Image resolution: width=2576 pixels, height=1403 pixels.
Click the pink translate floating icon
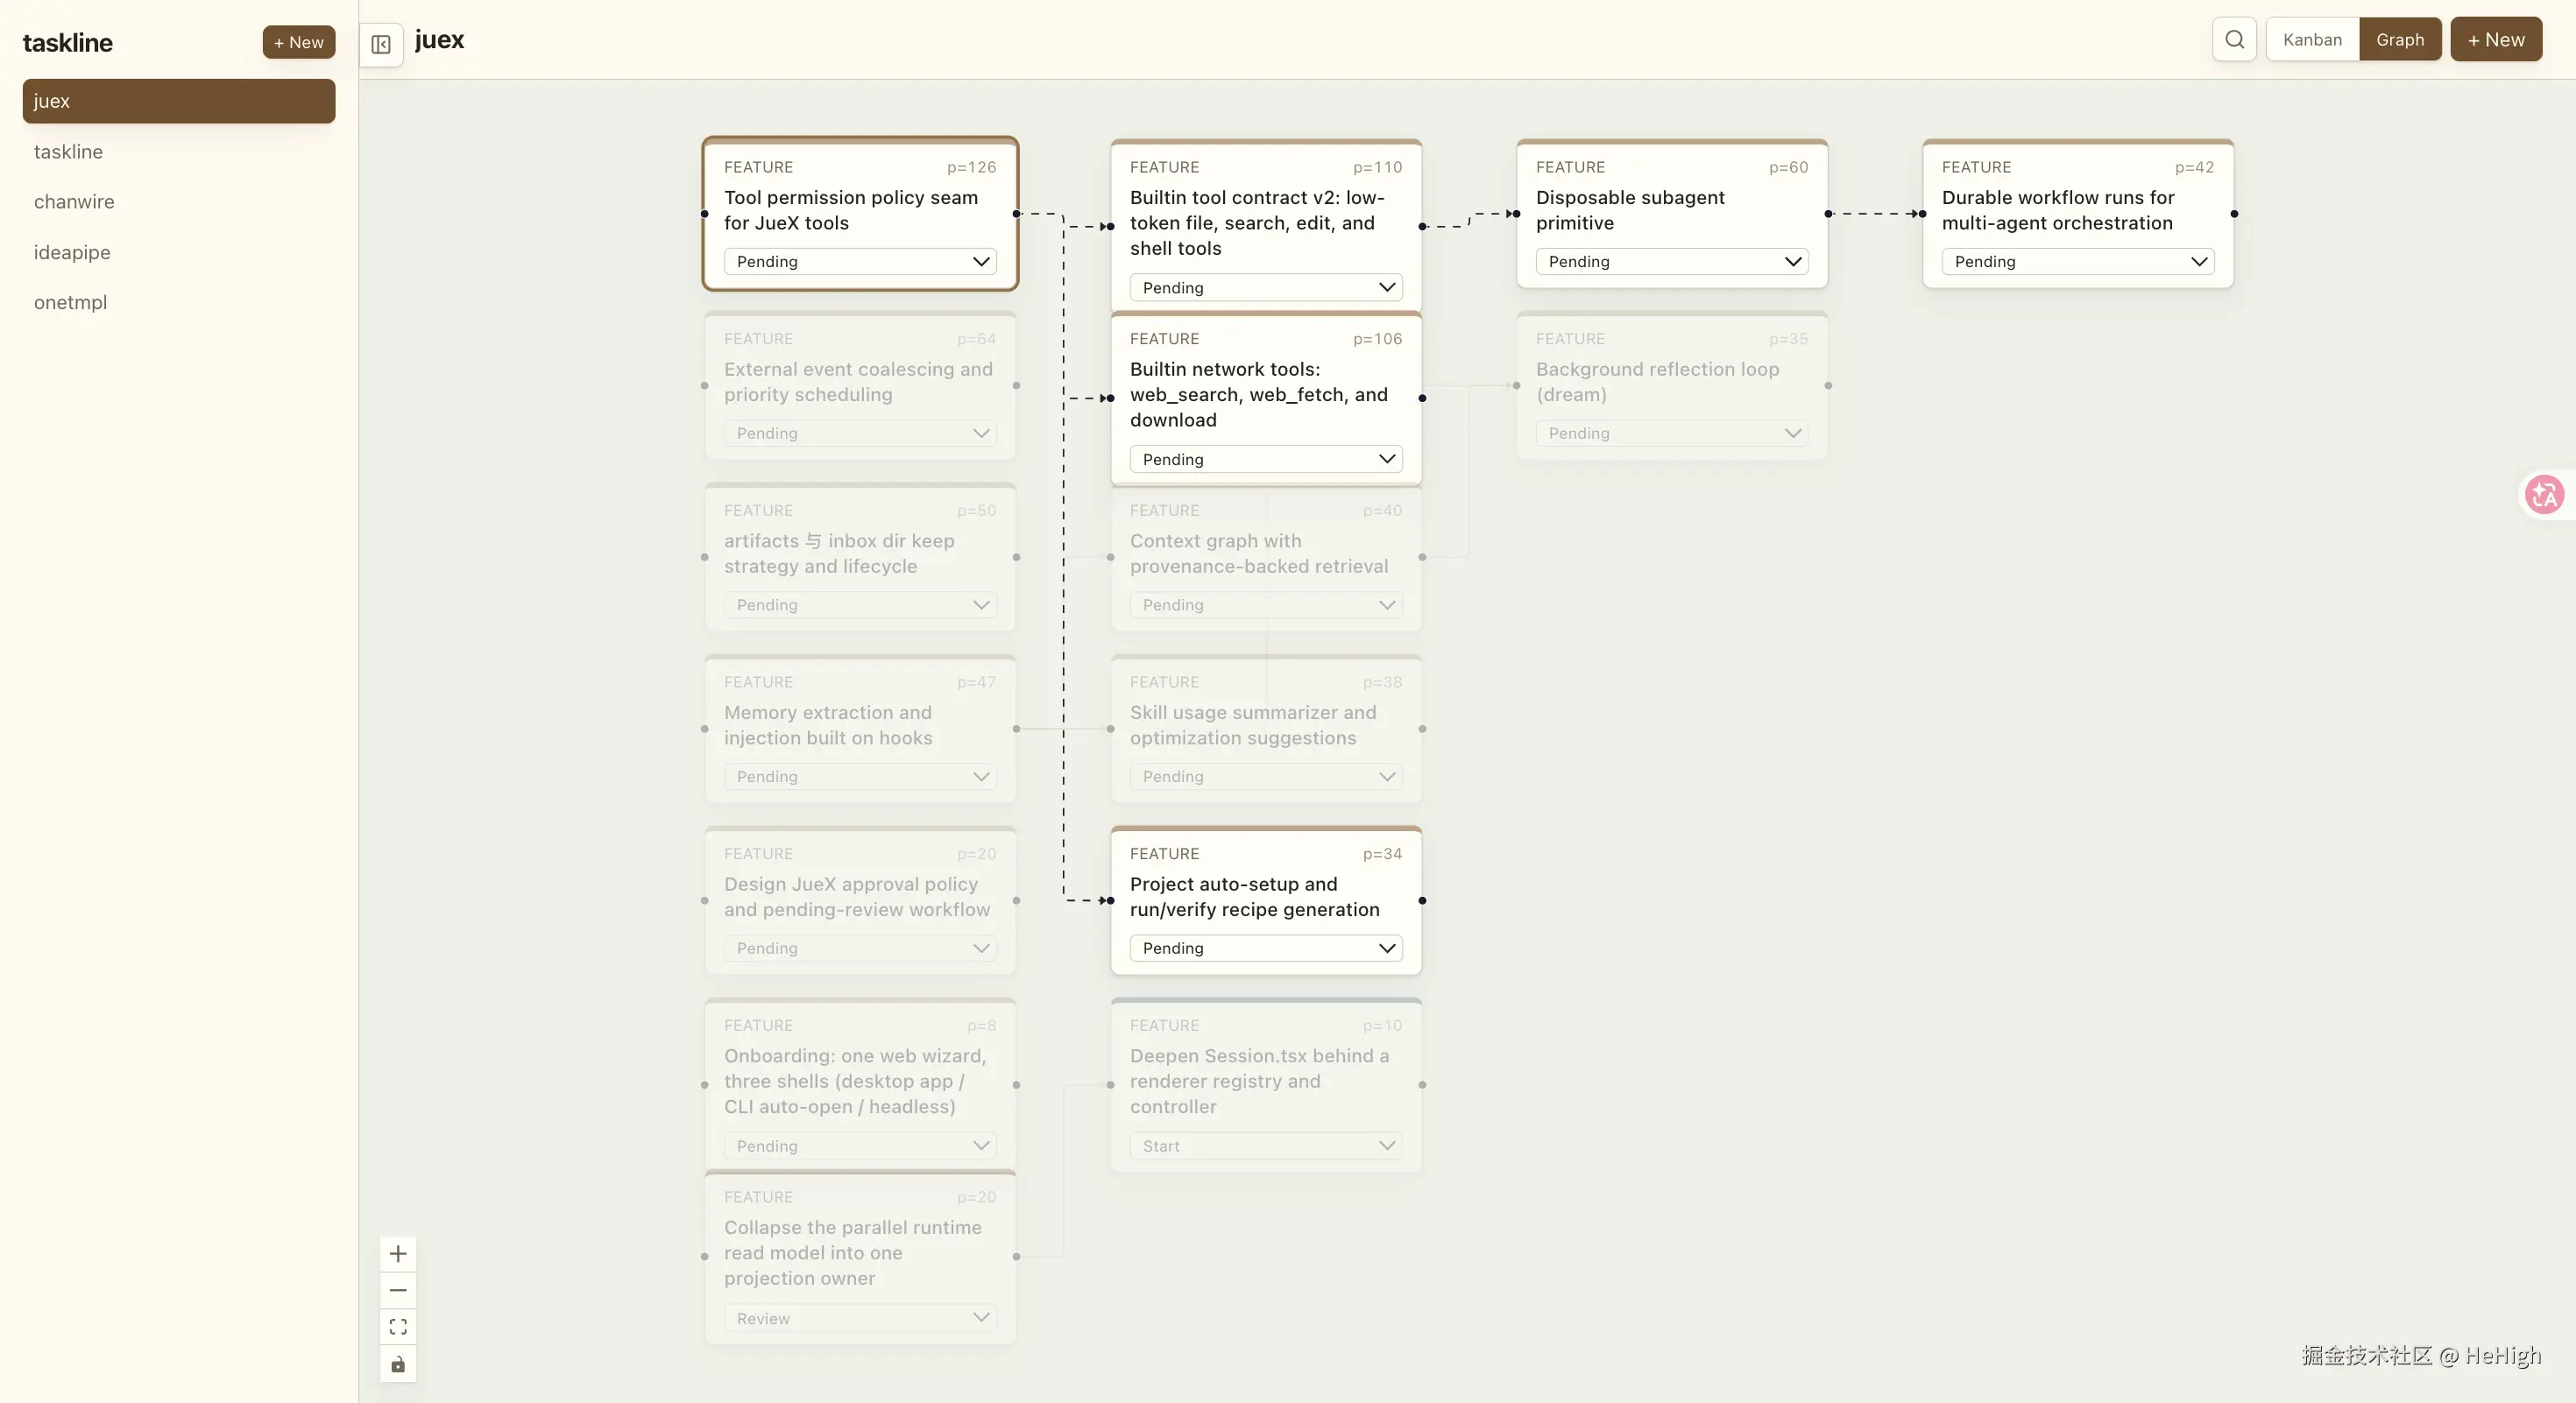click(2544, 494)
